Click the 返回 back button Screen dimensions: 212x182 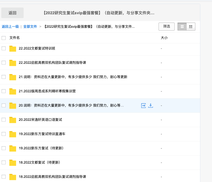[12, 13]
